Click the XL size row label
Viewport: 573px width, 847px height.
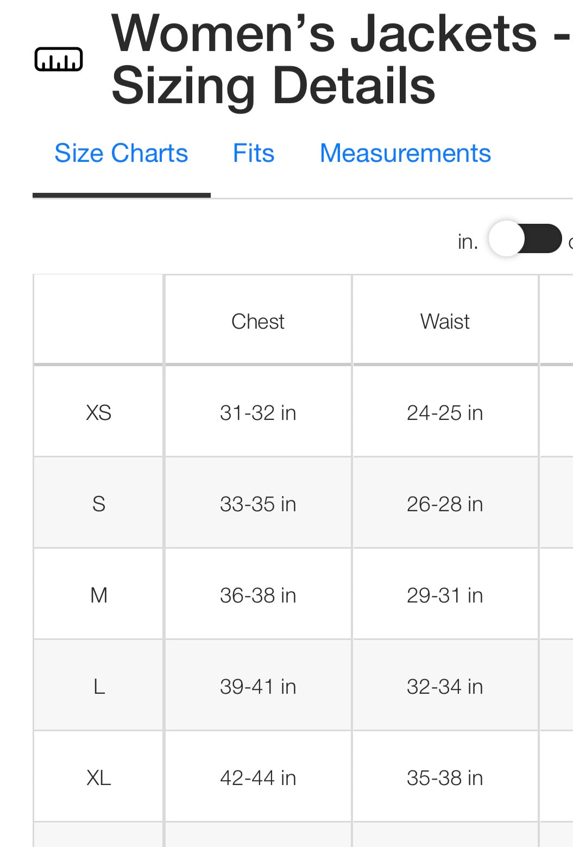pos(99,778)
